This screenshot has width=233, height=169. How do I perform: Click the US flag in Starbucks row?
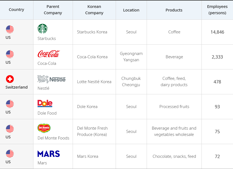[x=10, y=29]
